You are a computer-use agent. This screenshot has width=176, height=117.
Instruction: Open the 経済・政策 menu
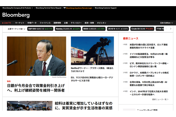[x=89, y=23]
